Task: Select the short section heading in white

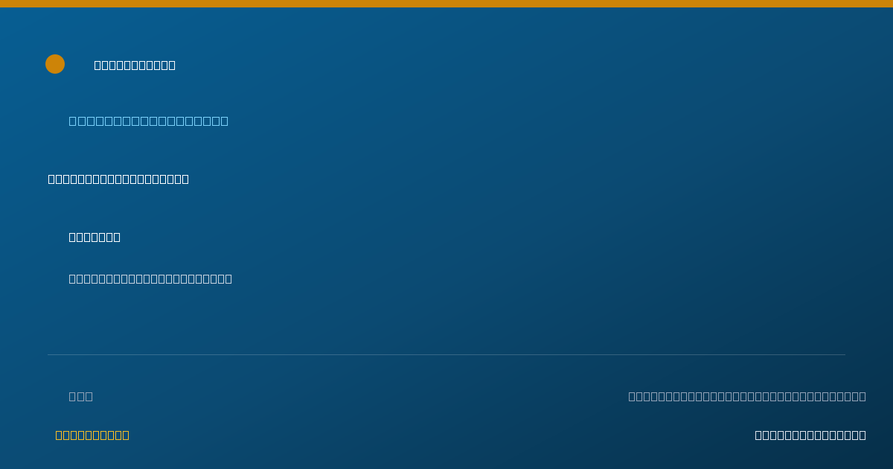Action: (x=95, y=237)
